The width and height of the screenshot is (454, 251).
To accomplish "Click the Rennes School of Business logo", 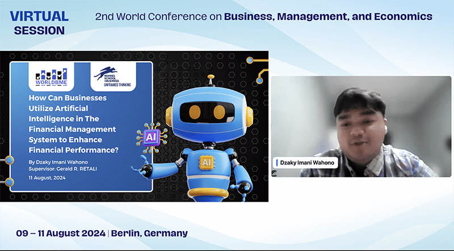I will pos(113,78).
